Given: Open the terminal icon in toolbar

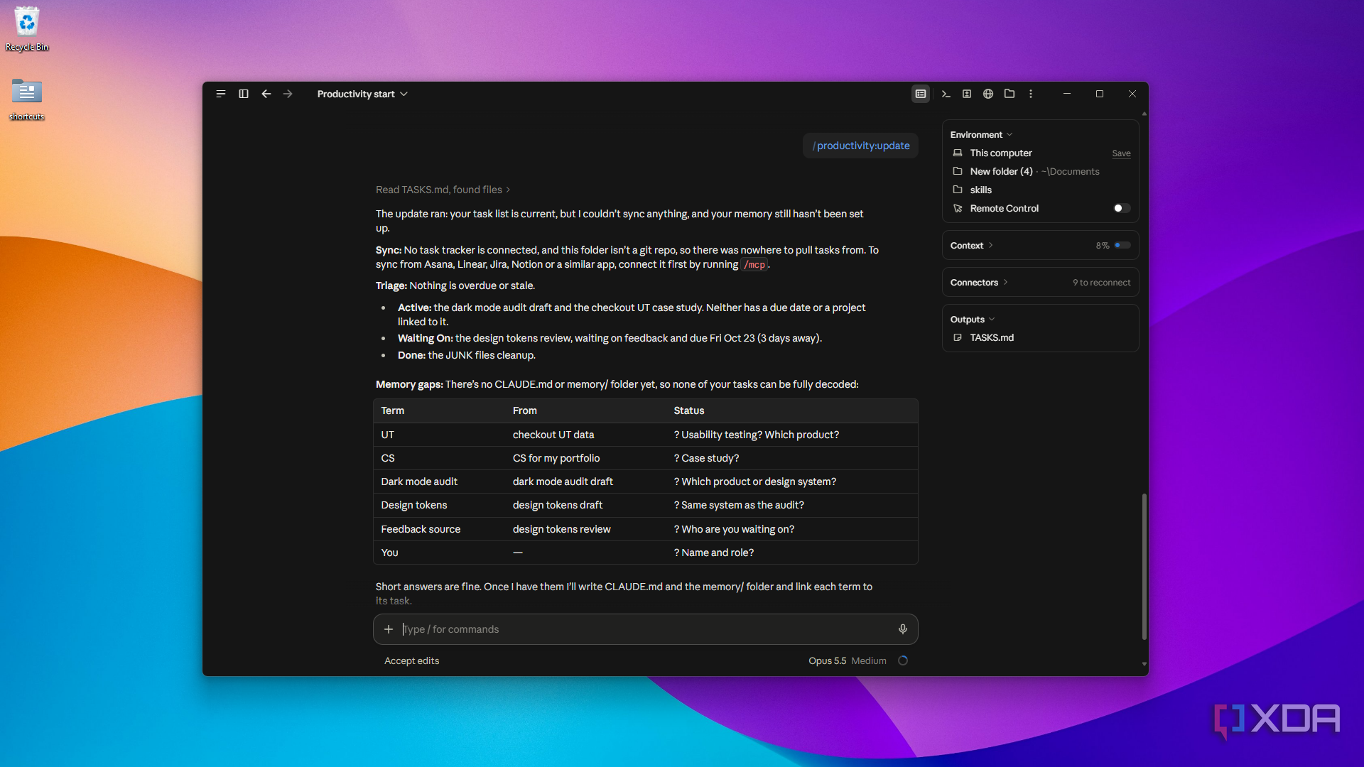Looking at the screenshot, I should tap(946, 94).
